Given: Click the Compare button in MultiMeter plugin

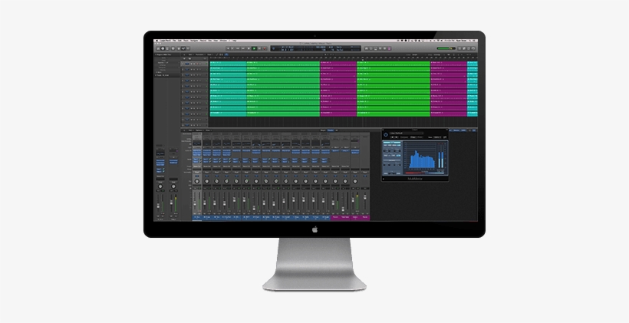Looking at the screenshot, I should pyautogui.click(x=404, y=137).
